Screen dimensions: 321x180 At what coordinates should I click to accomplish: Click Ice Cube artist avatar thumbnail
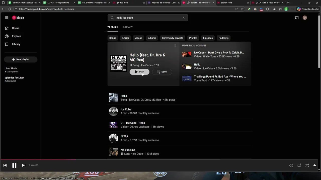113,111
